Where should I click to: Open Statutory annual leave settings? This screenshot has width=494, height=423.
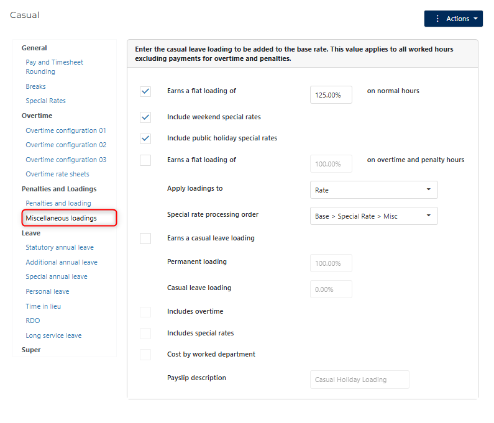[x=60, y=247]
